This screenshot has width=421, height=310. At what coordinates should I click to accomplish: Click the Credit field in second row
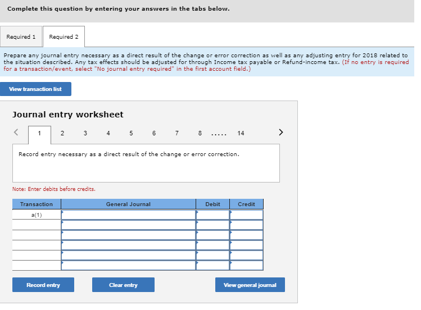(x=247, y=225)
